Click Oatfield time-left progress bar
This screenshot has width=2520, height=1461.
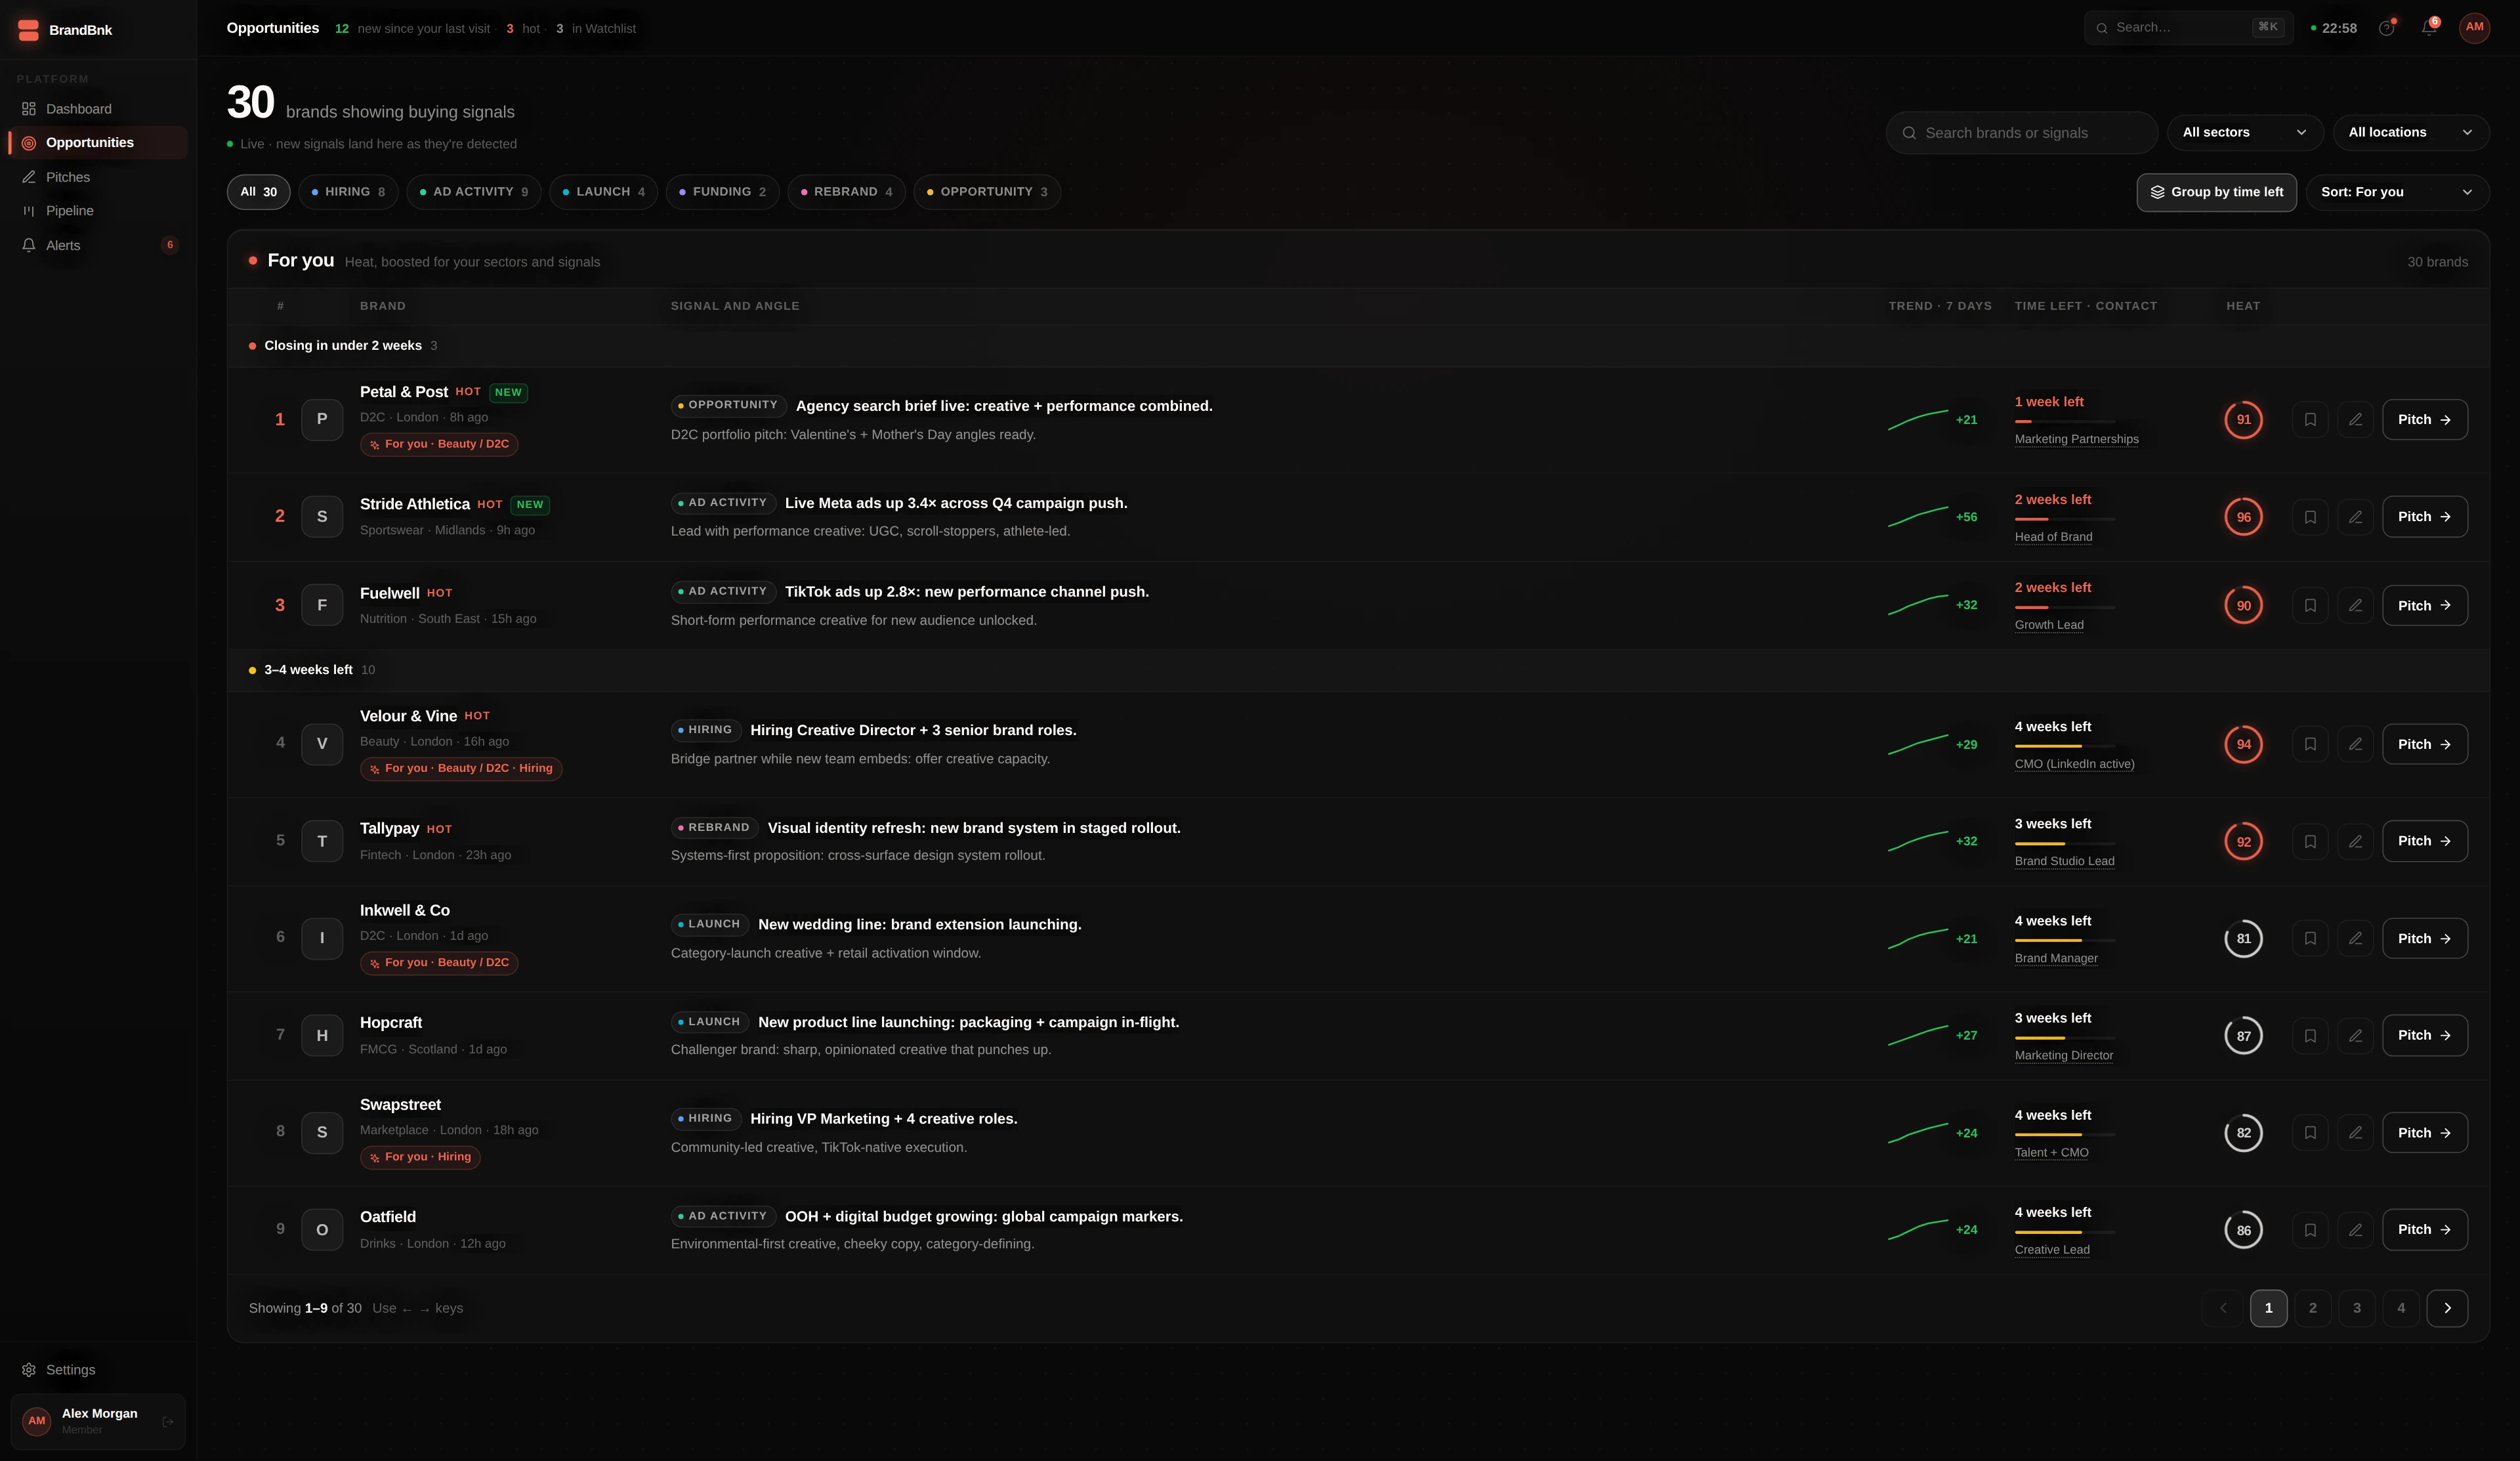[2064, 1232]
